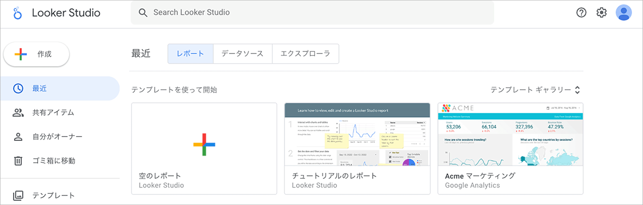Select 最近 in the sidebar
The width and height of the screenshot is (643, 205).
coord(60,89)
